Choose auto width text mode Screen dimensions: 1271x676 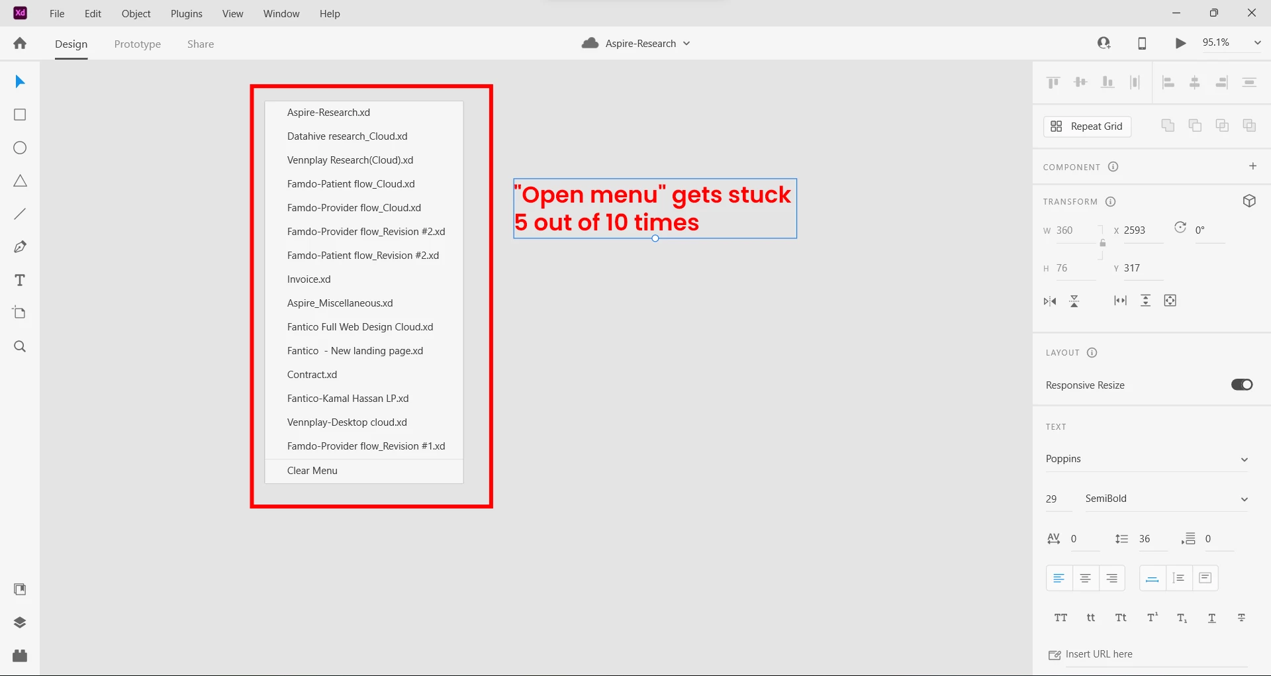coord(1153,578)
